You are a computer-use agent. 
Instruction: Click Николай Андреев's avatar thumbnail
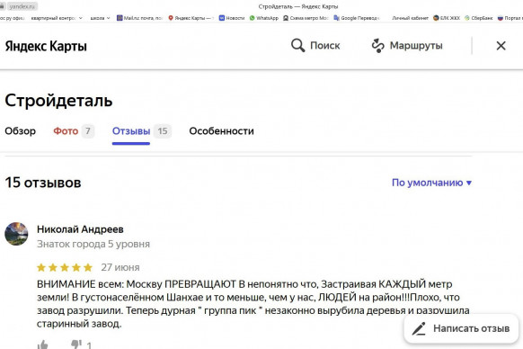click(16, 234)
